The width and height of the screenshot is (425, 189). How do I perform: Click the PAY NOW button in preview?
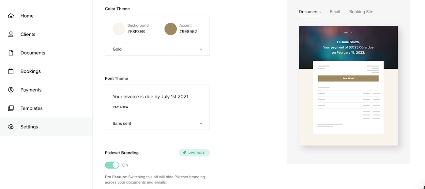click(x=348, y=79)
